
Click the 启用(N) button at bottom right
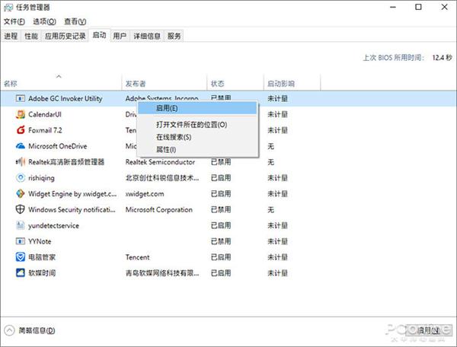[x=428, y=330]
